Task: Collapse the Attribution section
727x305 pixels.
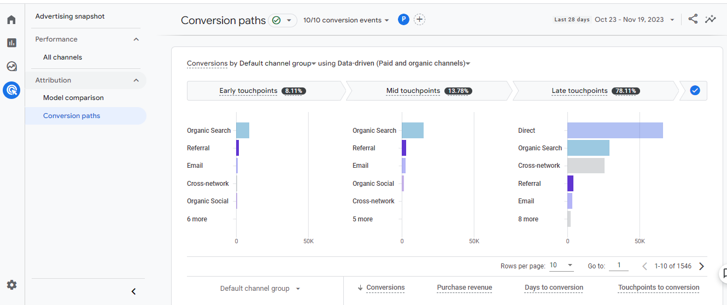Action: tap(136, 80)
